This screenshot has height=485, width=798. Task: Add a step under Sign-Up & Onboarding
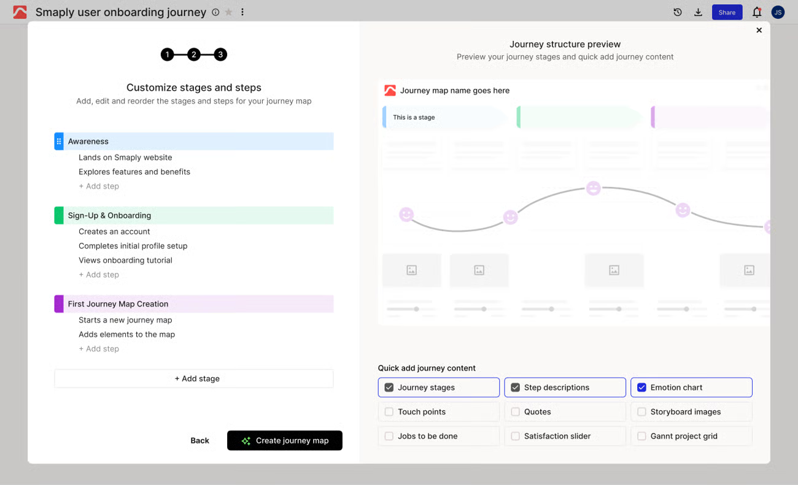point(99,274)
